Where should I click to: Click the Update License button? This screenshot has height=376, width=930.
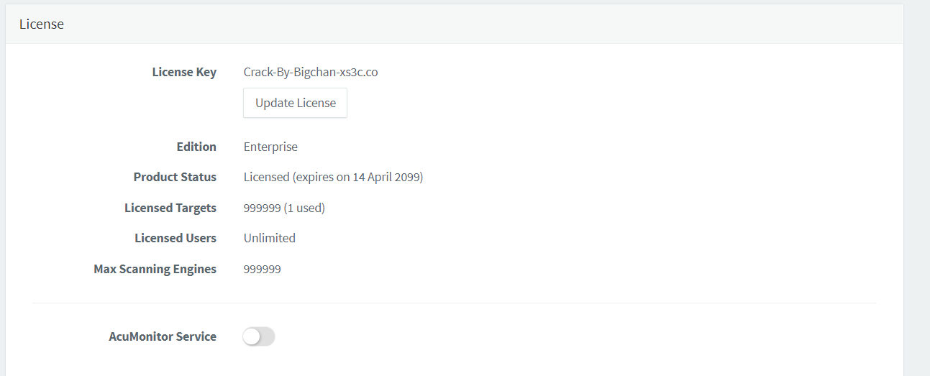pos(295,103)
